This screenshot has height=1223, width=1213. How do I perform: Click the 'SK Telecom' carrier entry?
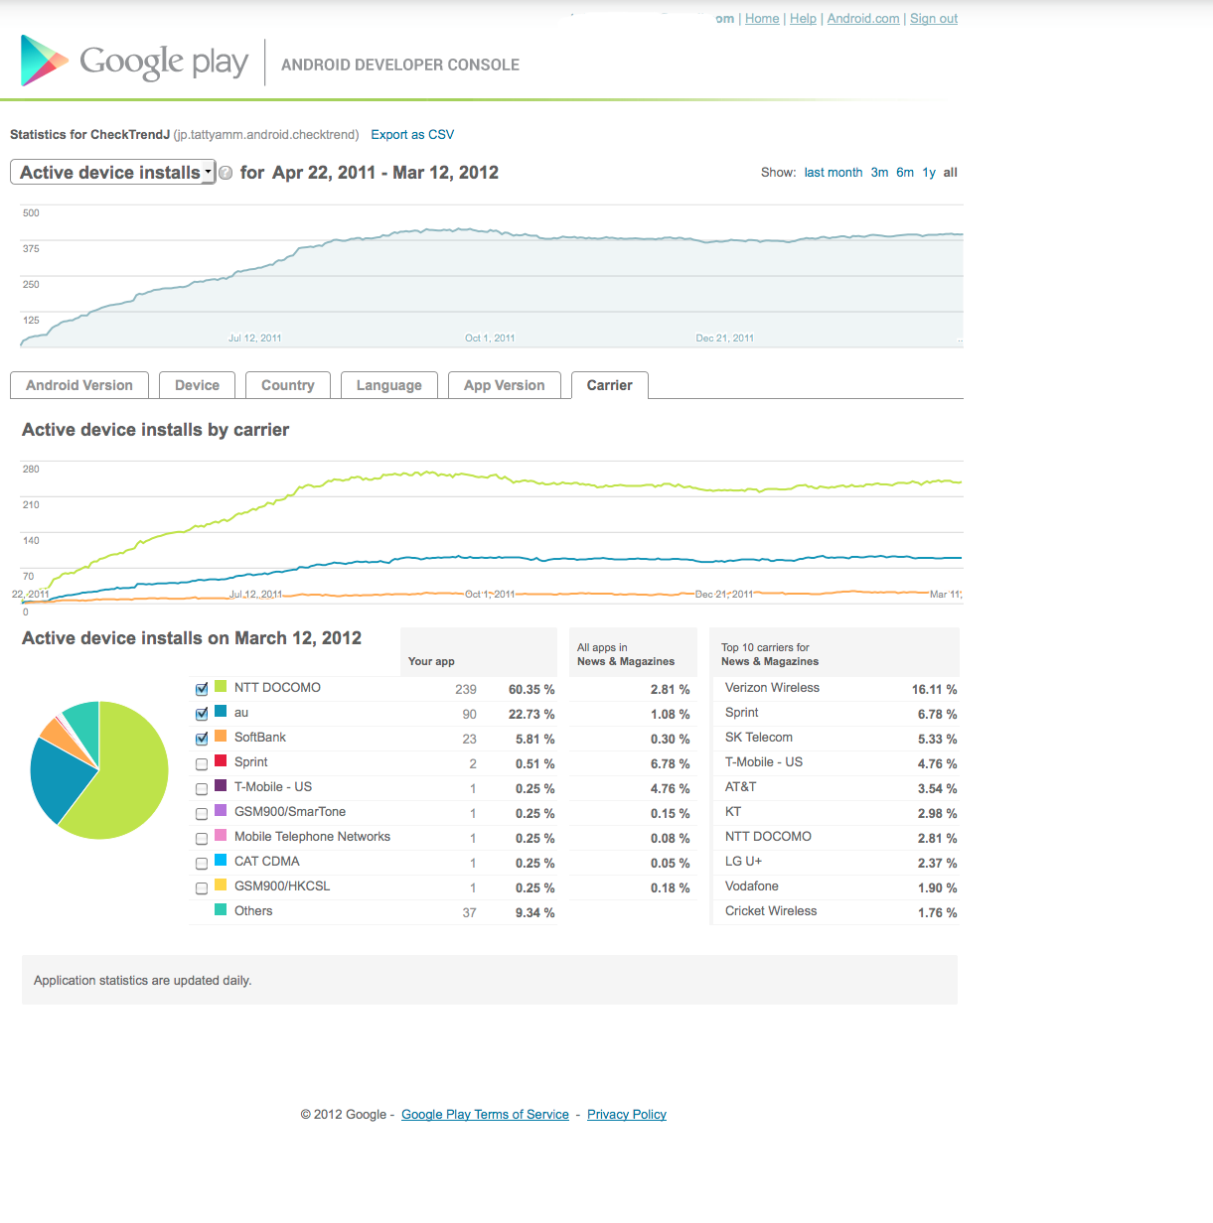tap(759, 738)
